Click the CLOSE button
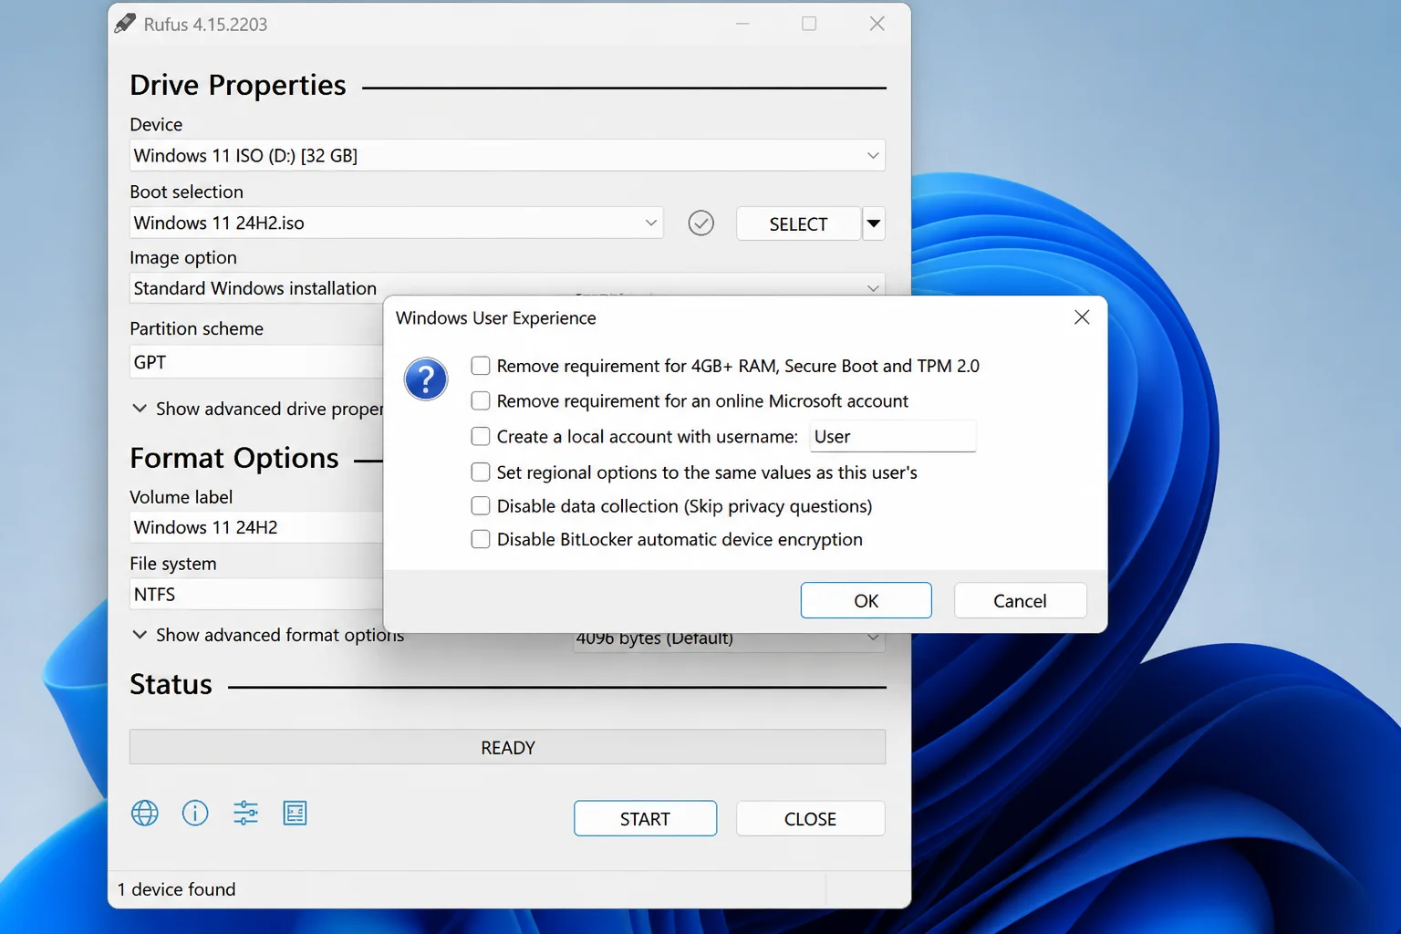The height and width of the screenshot is (934, 1401). (x=810, y=818)
